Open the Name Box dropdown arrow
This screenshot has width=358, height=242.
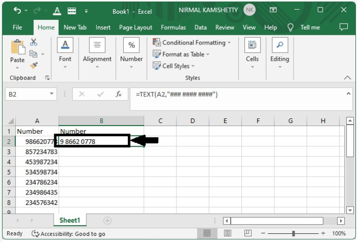(52, 93)
